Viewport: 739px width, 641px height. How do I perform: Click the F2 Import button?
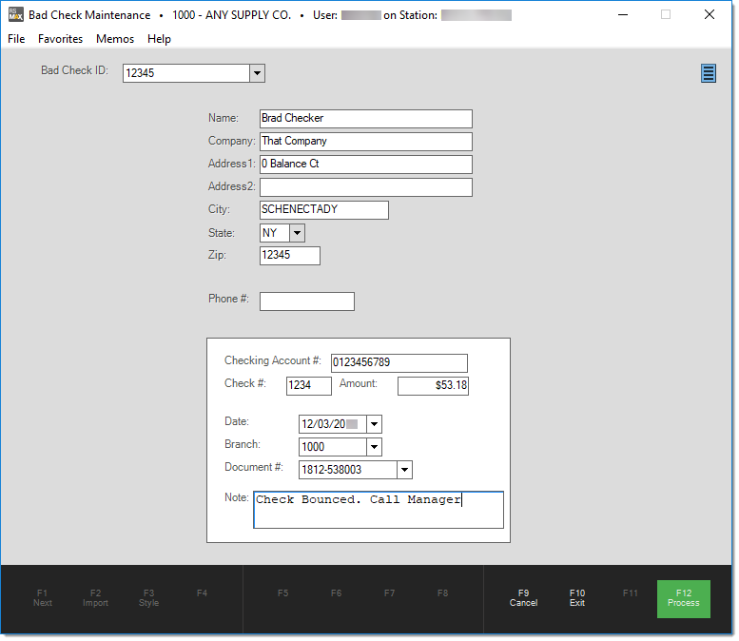point(96,598)
